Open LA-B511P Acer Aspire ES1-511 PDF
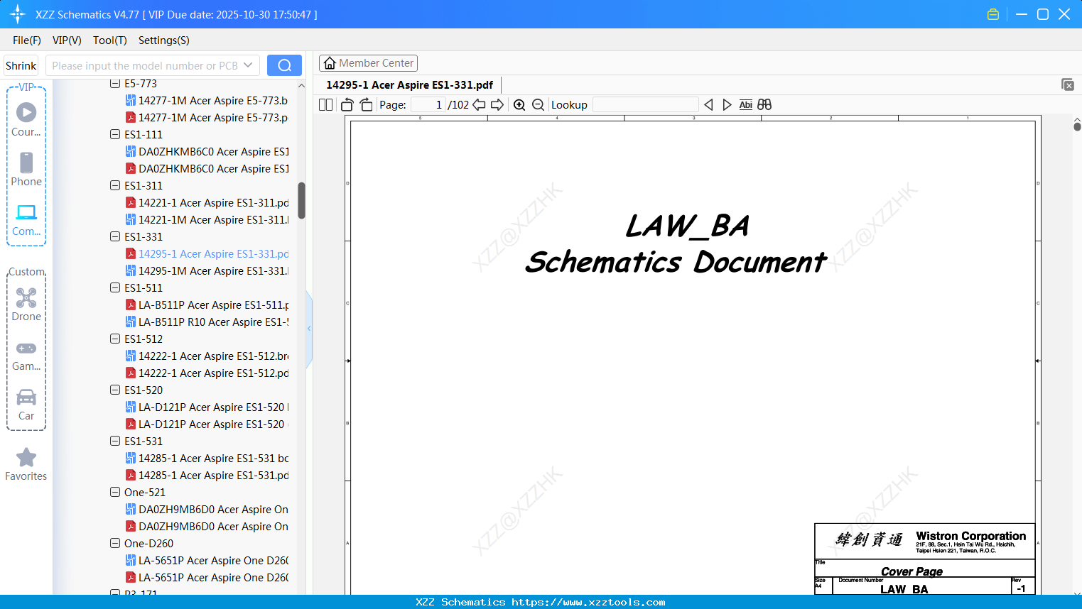Viewport: 1082px width, 609px height. [x=207, y=305]
